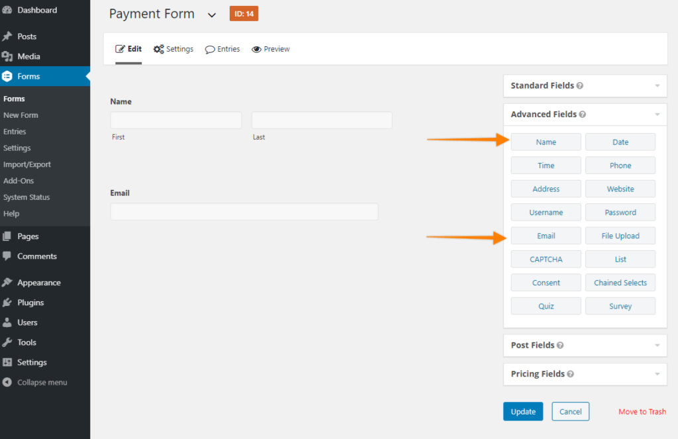Click inside the Email input field
Screen dimensions: 678x439
[245, 211]
